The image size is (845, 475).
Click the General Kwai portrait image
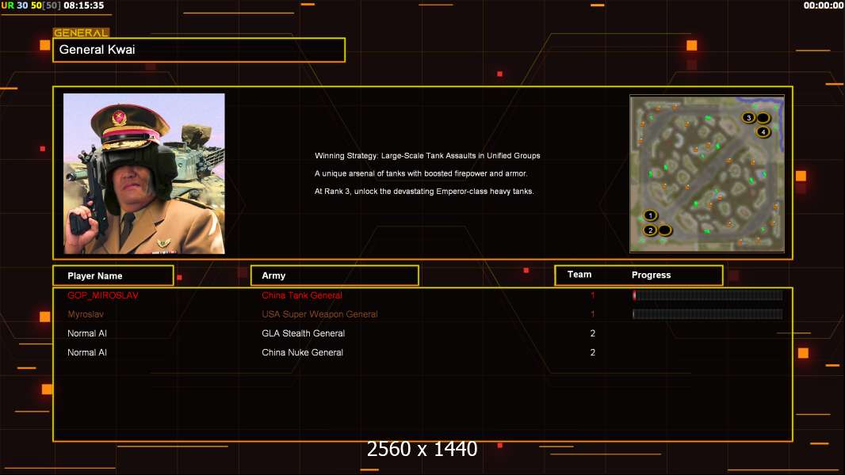144,173
